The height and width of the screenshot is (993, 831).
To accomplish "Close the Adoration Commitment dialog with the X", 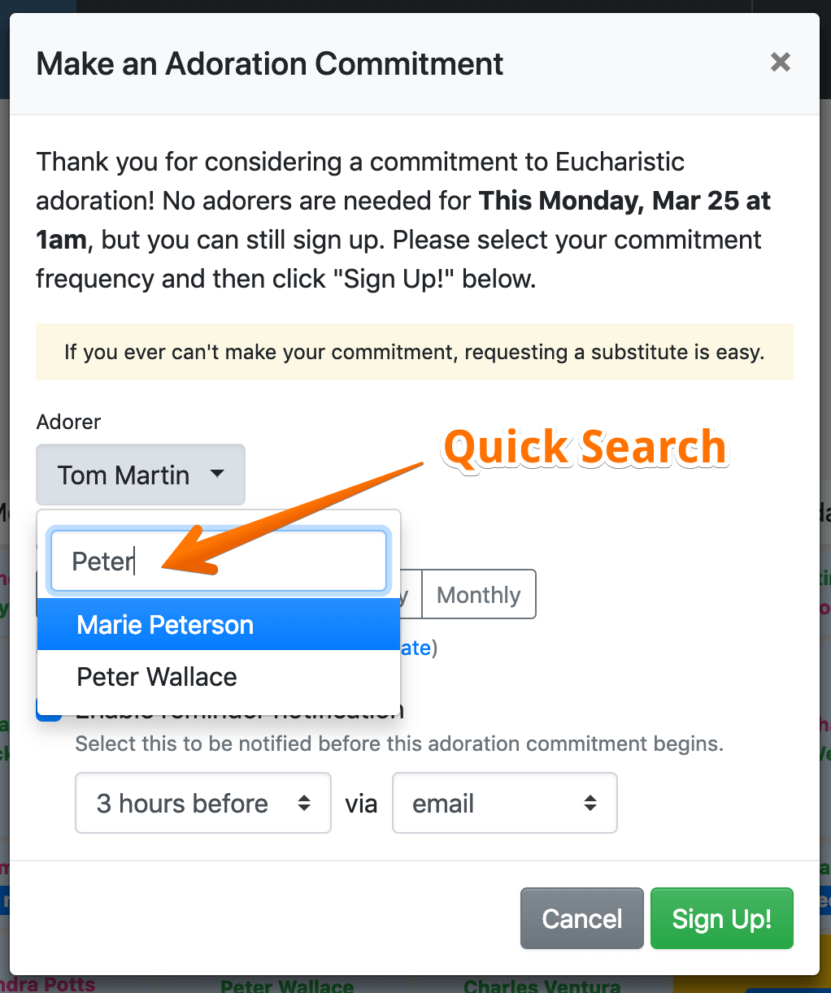I will click(780, 63).
